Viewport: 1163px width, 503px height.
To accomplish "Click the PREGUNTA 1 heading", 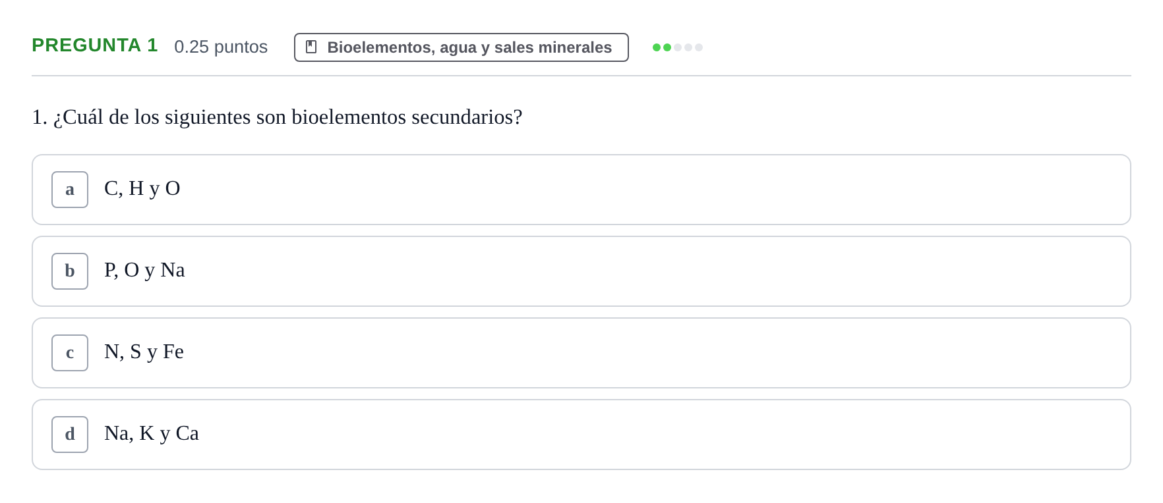I will coord(95,45).
